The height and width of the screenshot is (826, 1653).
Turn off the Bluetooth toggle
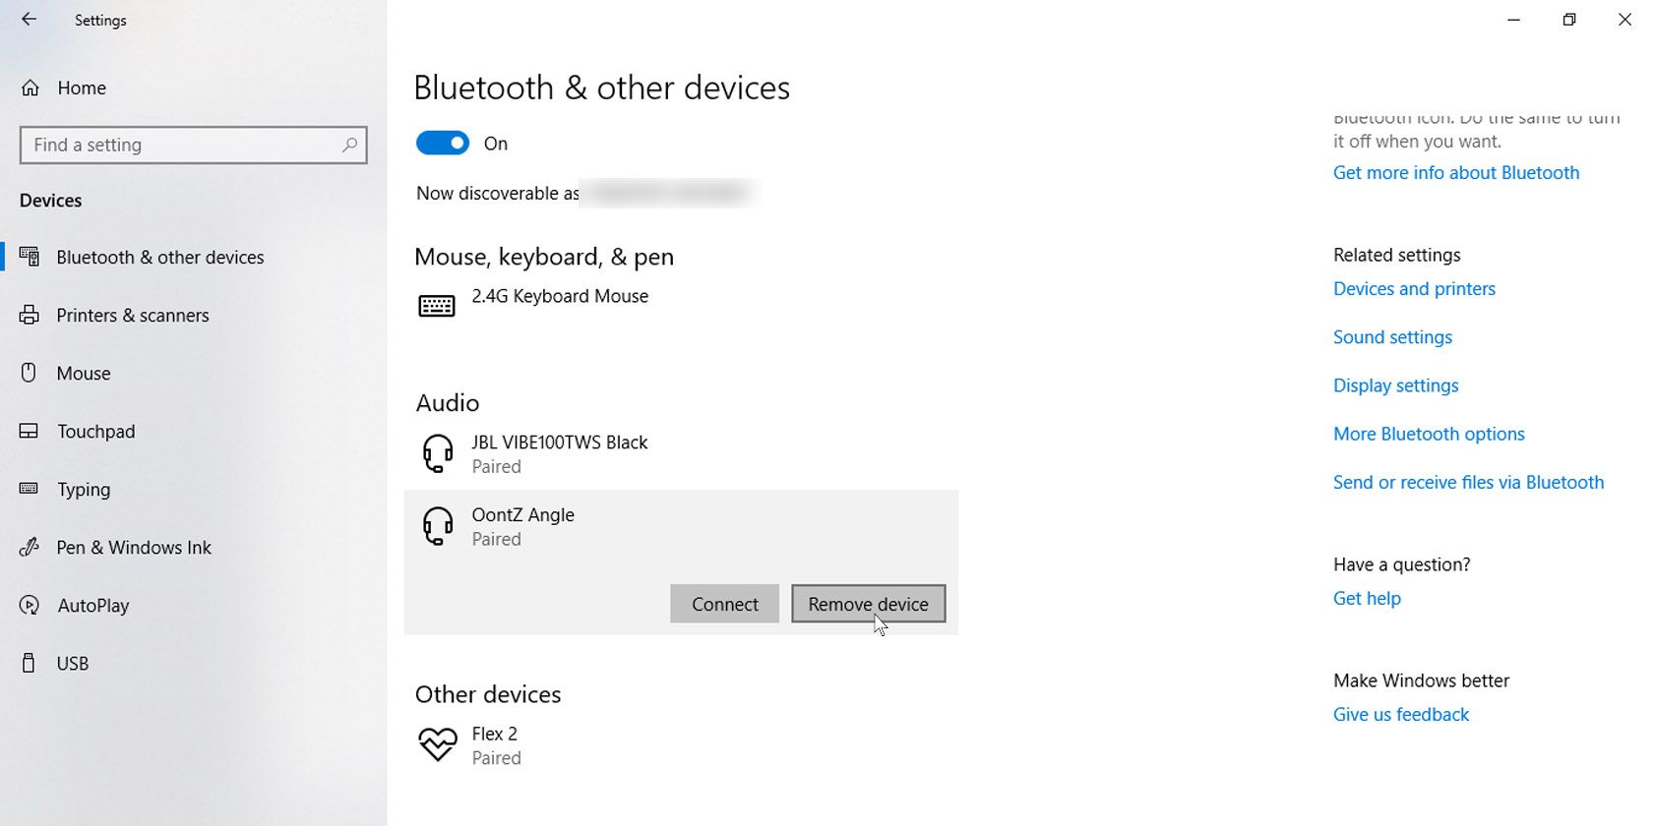coord(443,143)
